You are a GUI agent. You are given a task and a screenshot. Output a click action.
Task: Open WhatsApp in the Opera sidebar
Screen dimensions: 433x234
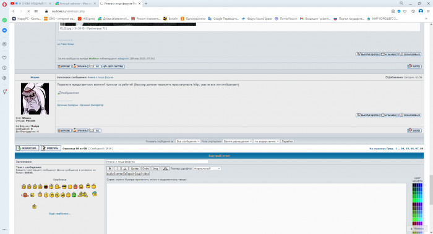(x=4, y=20)
